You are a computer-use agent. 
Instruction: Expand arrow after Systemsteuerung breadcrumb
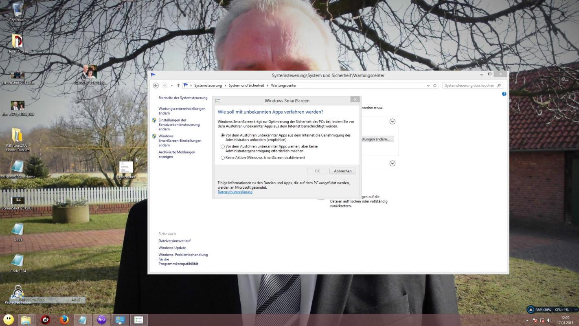[225, 86]
